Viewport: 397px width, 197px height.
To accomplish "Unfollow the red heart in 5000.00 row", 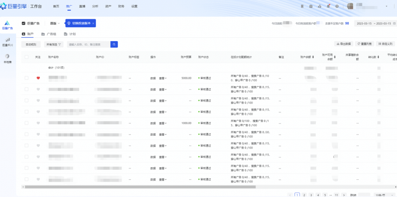I will click(x=38, y=78).
